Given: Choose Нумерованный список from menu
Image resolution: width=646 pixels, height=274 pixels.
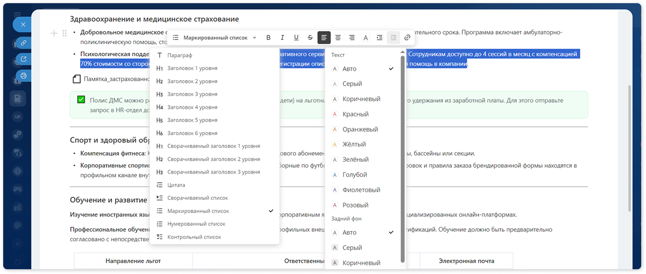Looking at the screenshot, I should tap(215, 224).
